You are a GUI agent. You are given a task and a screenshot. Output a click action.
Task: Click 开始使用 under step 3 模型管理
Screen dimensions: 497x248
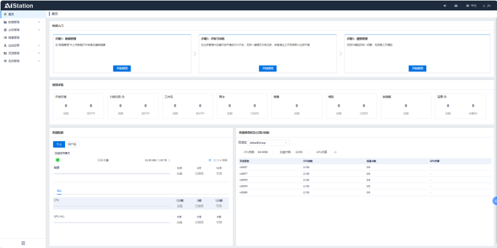tap(418, 68)
